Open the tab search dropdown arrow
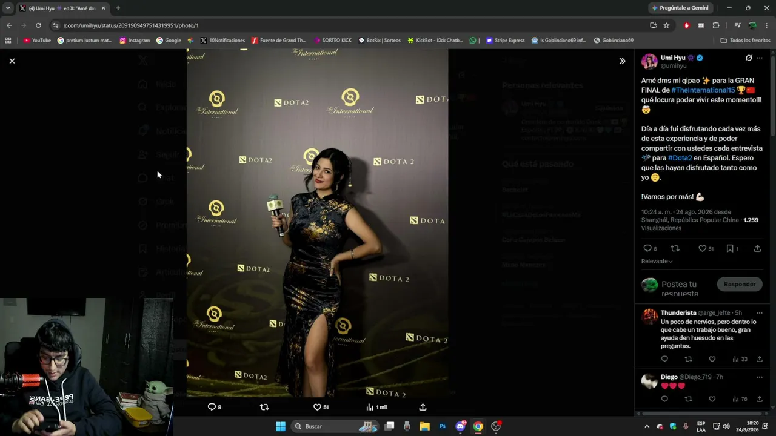The image size is (776, 436). point(8,8)
